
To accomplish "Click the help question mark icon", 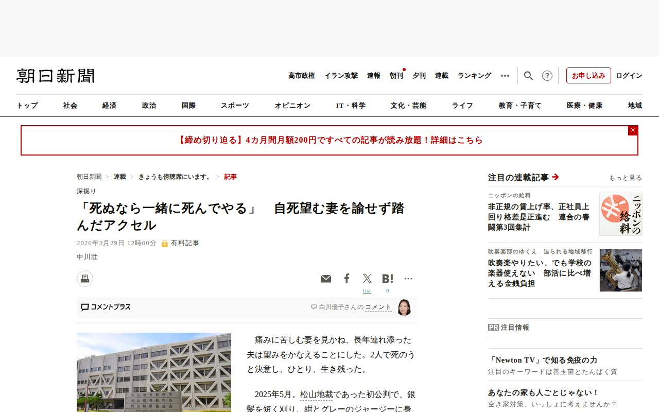I will (x=547, y=76).
